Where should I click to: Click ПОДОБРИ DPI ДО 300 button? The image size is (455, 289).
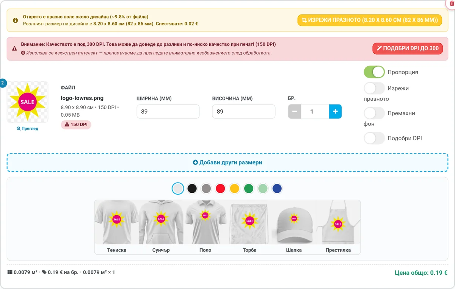pyautogui.click(x=408, y=48)
